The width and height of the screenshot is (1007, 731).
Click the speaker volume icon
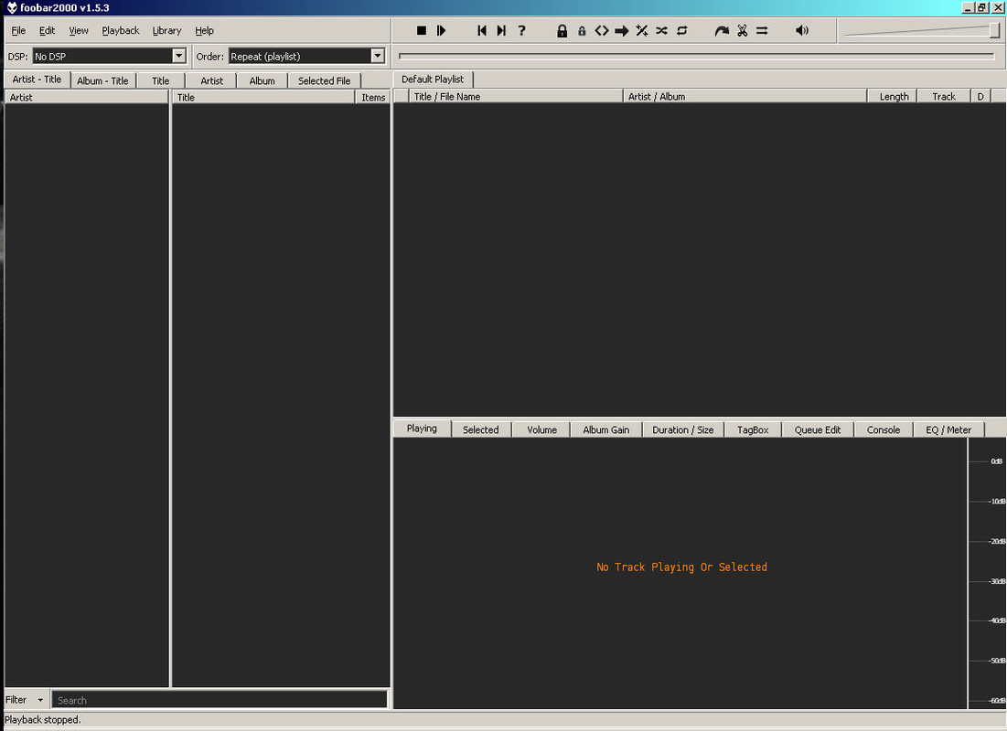pos(802,30)
